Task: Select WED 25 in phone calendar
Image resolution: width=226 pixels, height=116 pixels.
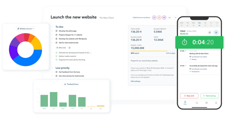Action: [x=193, y=24]
